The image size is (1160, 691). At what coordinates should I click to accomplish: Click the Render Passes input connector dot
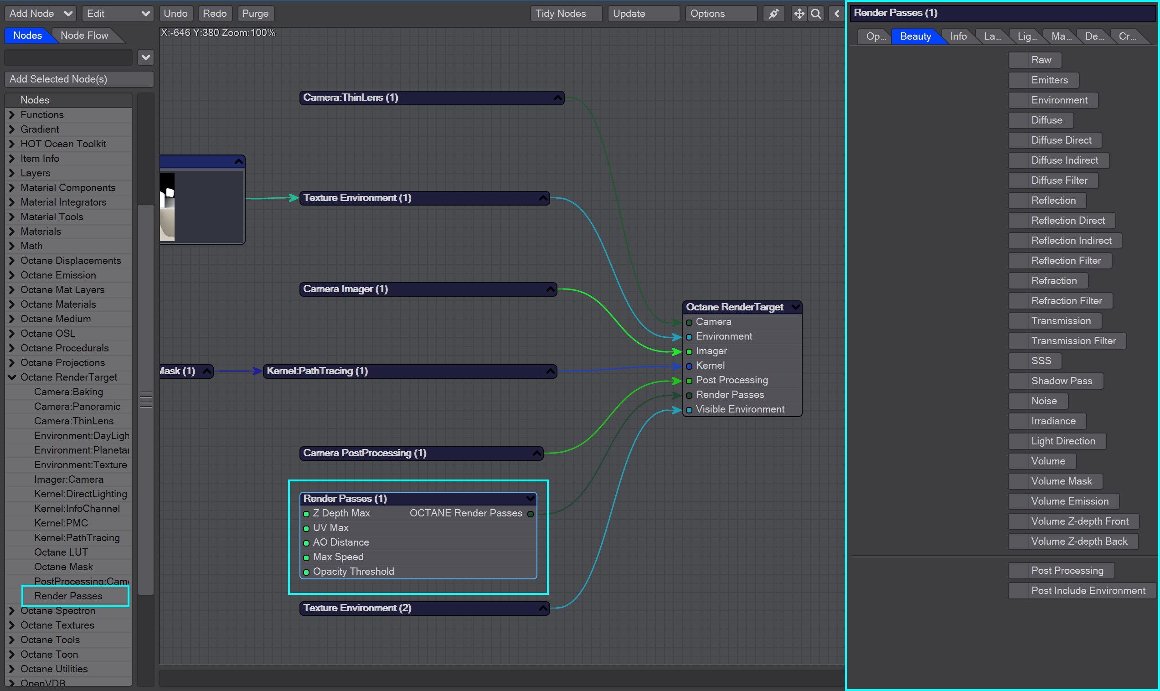pos(689,395)
